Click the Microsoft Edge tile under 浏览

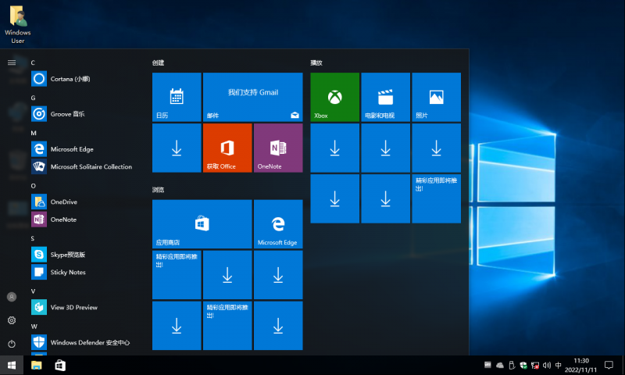(278, 224)
